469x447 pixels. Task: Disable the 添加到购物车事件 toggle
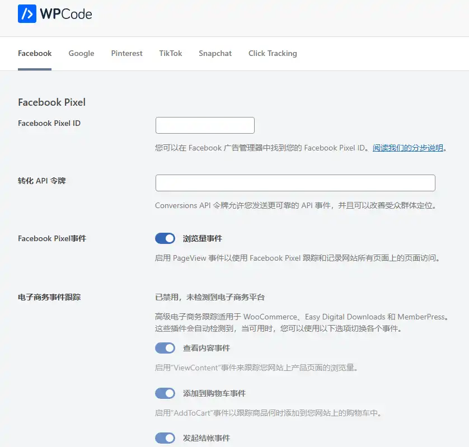[x=165, y=393]
